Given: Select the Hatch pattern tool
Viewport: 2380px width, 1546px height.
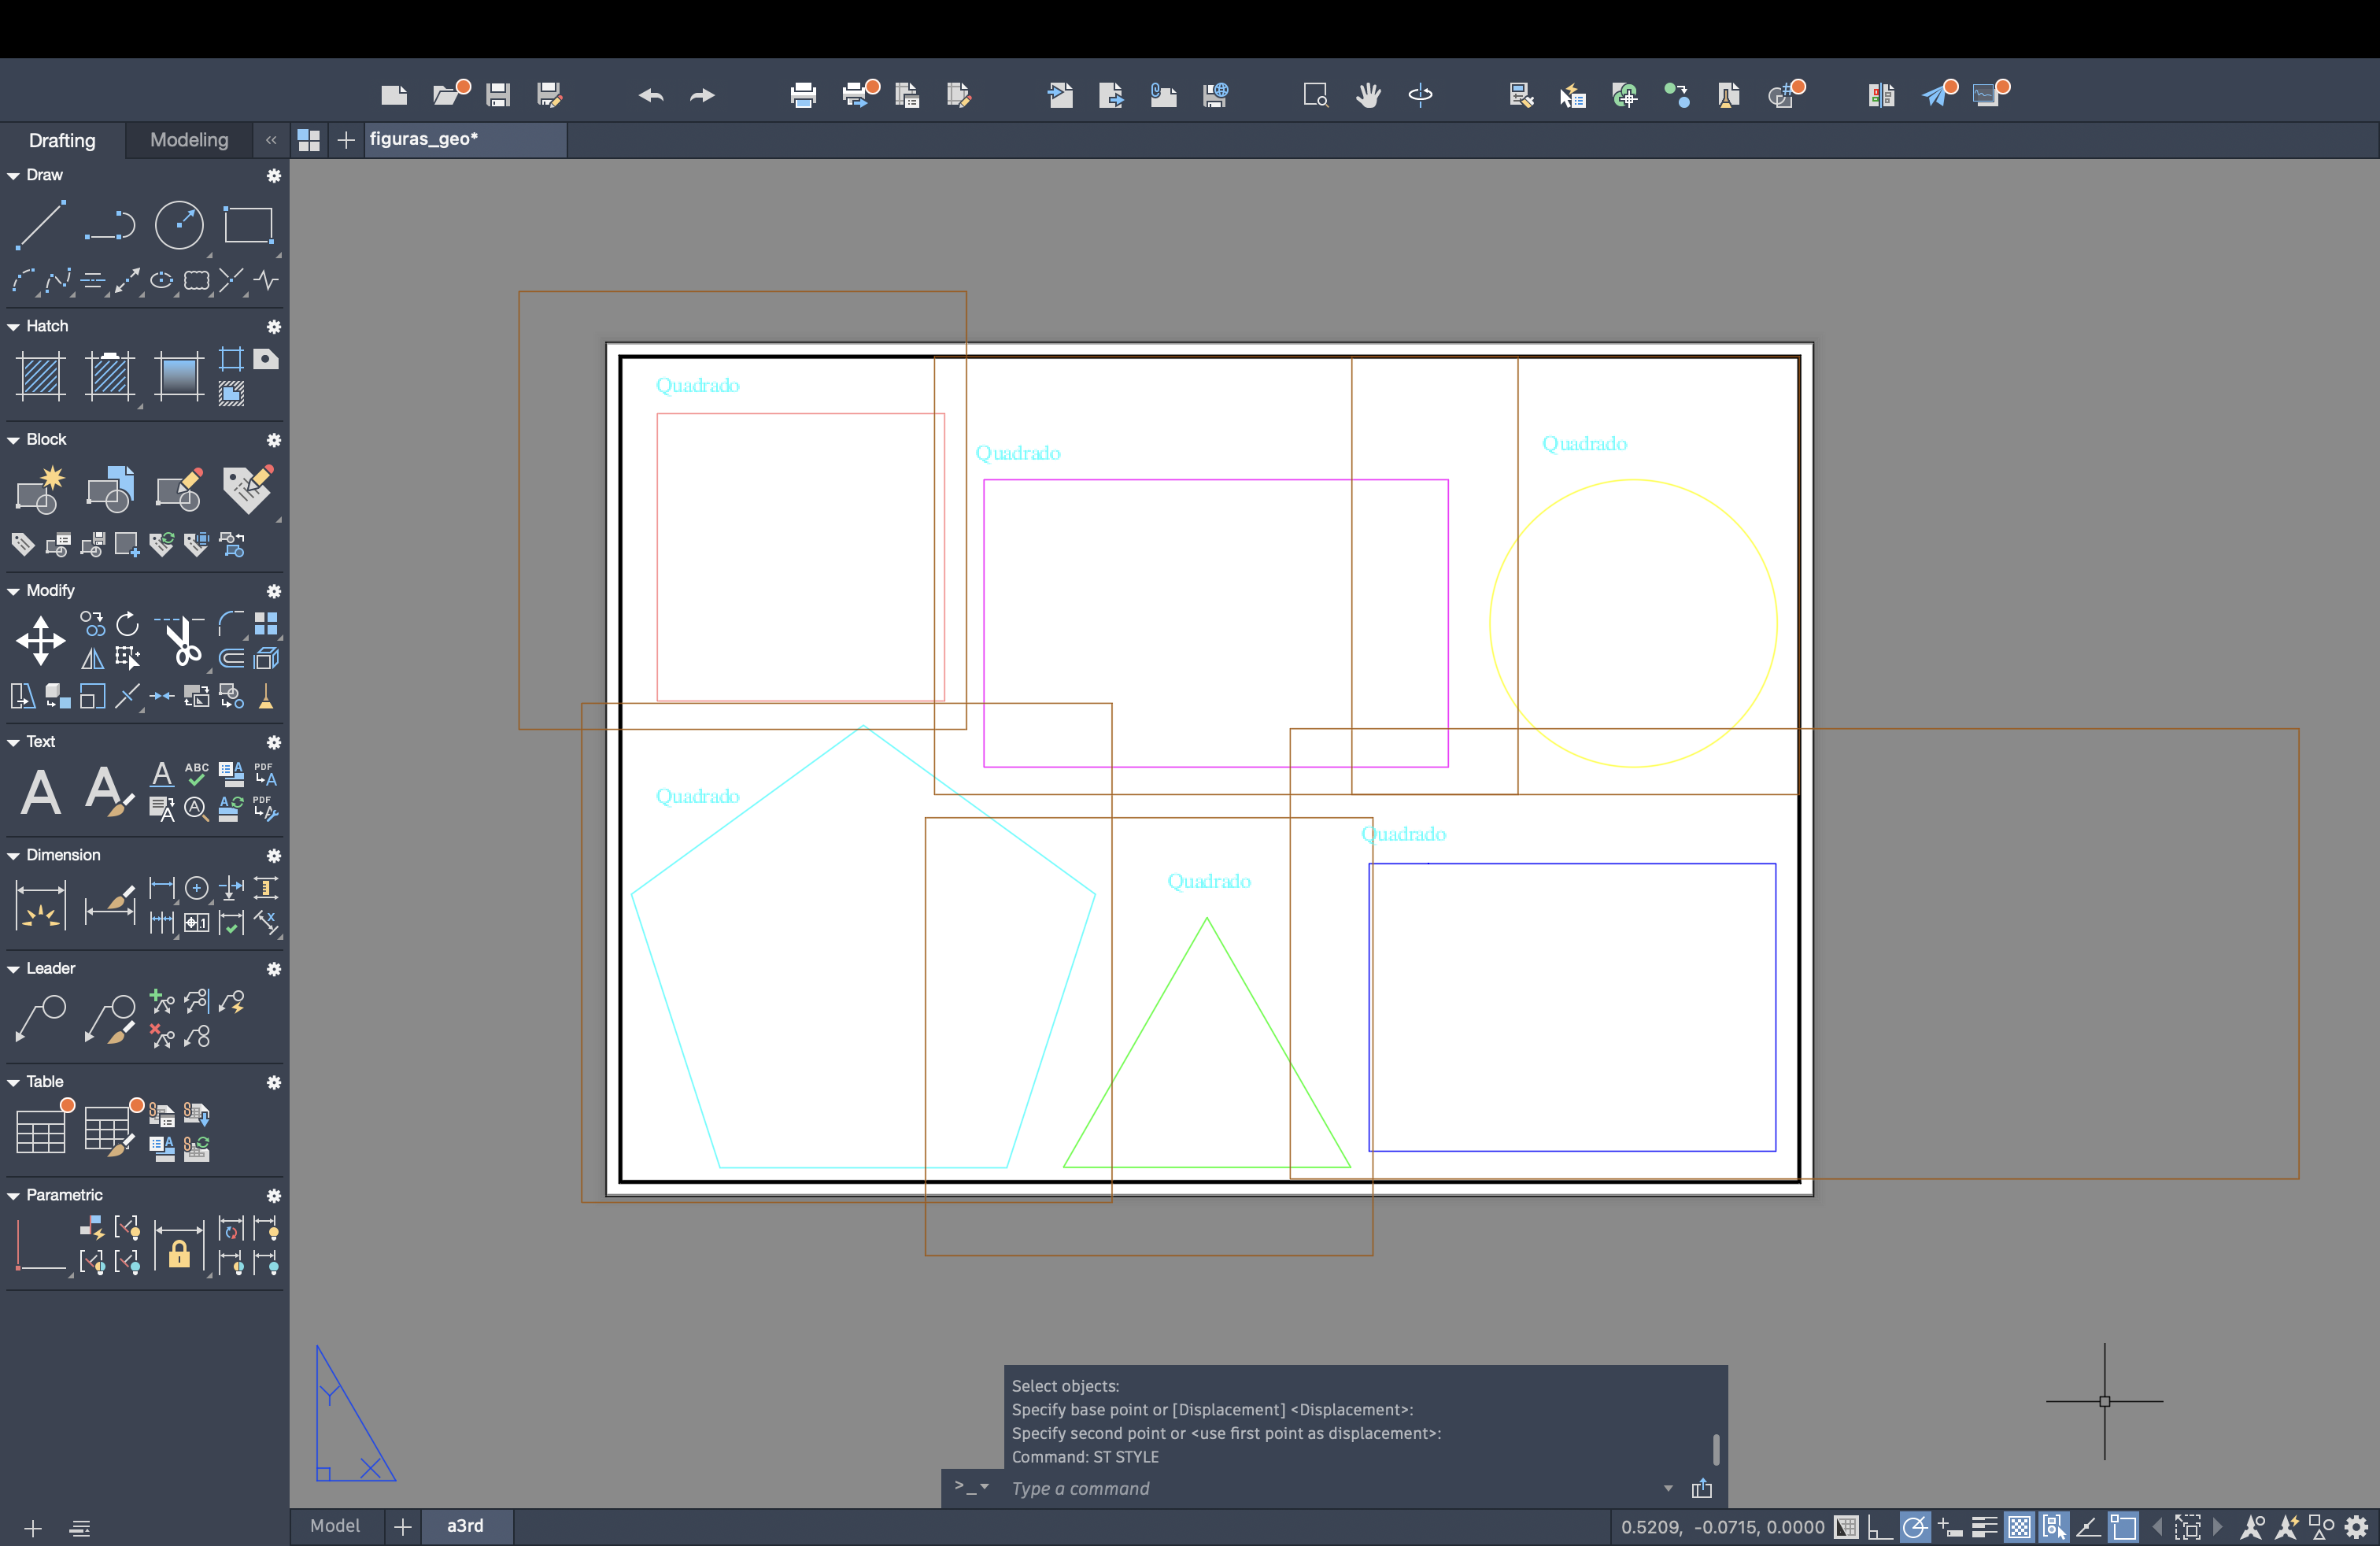Looking at the screenshot, I should tap(40, 376).
